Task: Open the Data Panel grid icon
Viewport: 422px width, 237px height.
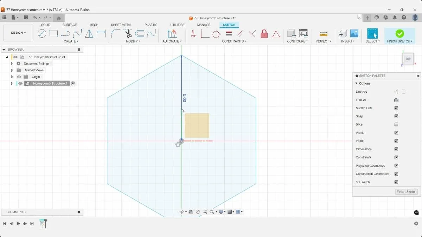Action: point(4,18)
